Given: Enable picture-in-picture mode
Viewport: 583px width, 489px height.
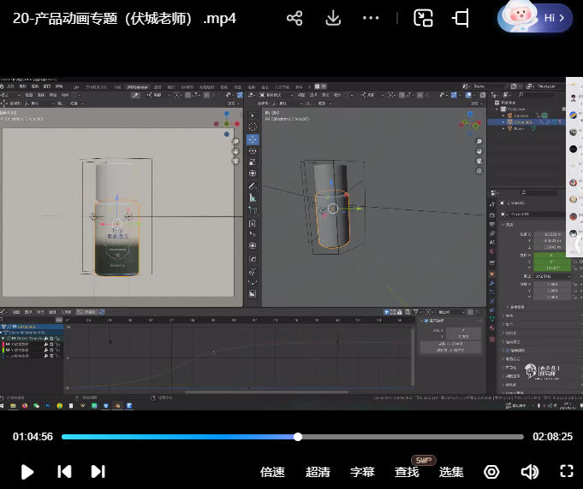Looking at the screenshot, I should [x=423, y=18].
